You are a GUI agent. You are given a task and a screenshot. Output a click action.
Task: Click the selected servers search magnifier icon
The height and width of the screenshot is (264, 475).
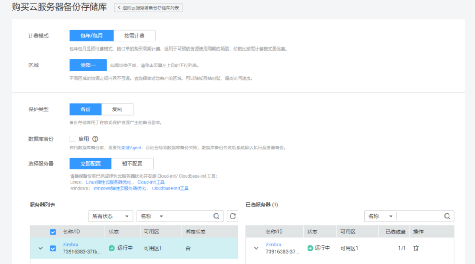click(x=447, y=216)
